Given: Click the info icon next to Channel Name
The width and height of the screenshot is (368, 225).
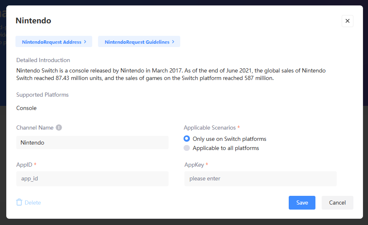Looking at the screenshot, I should coord(59,127).
